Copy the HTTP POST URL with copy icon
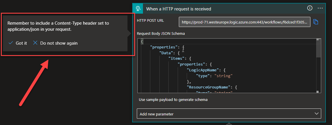The height and width of the screenshot is (125, 332). (316, 22)
